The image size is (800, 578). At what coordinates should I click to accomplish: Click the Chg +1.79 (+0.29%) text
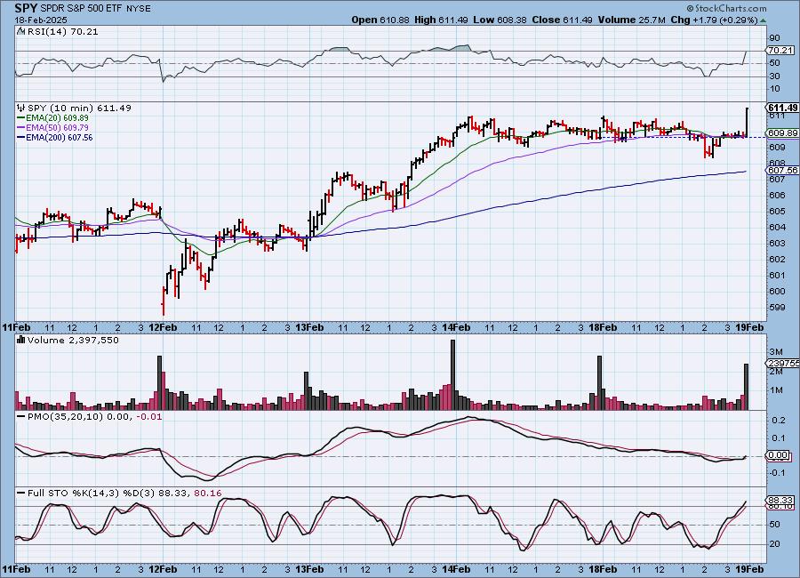[715, 20]
